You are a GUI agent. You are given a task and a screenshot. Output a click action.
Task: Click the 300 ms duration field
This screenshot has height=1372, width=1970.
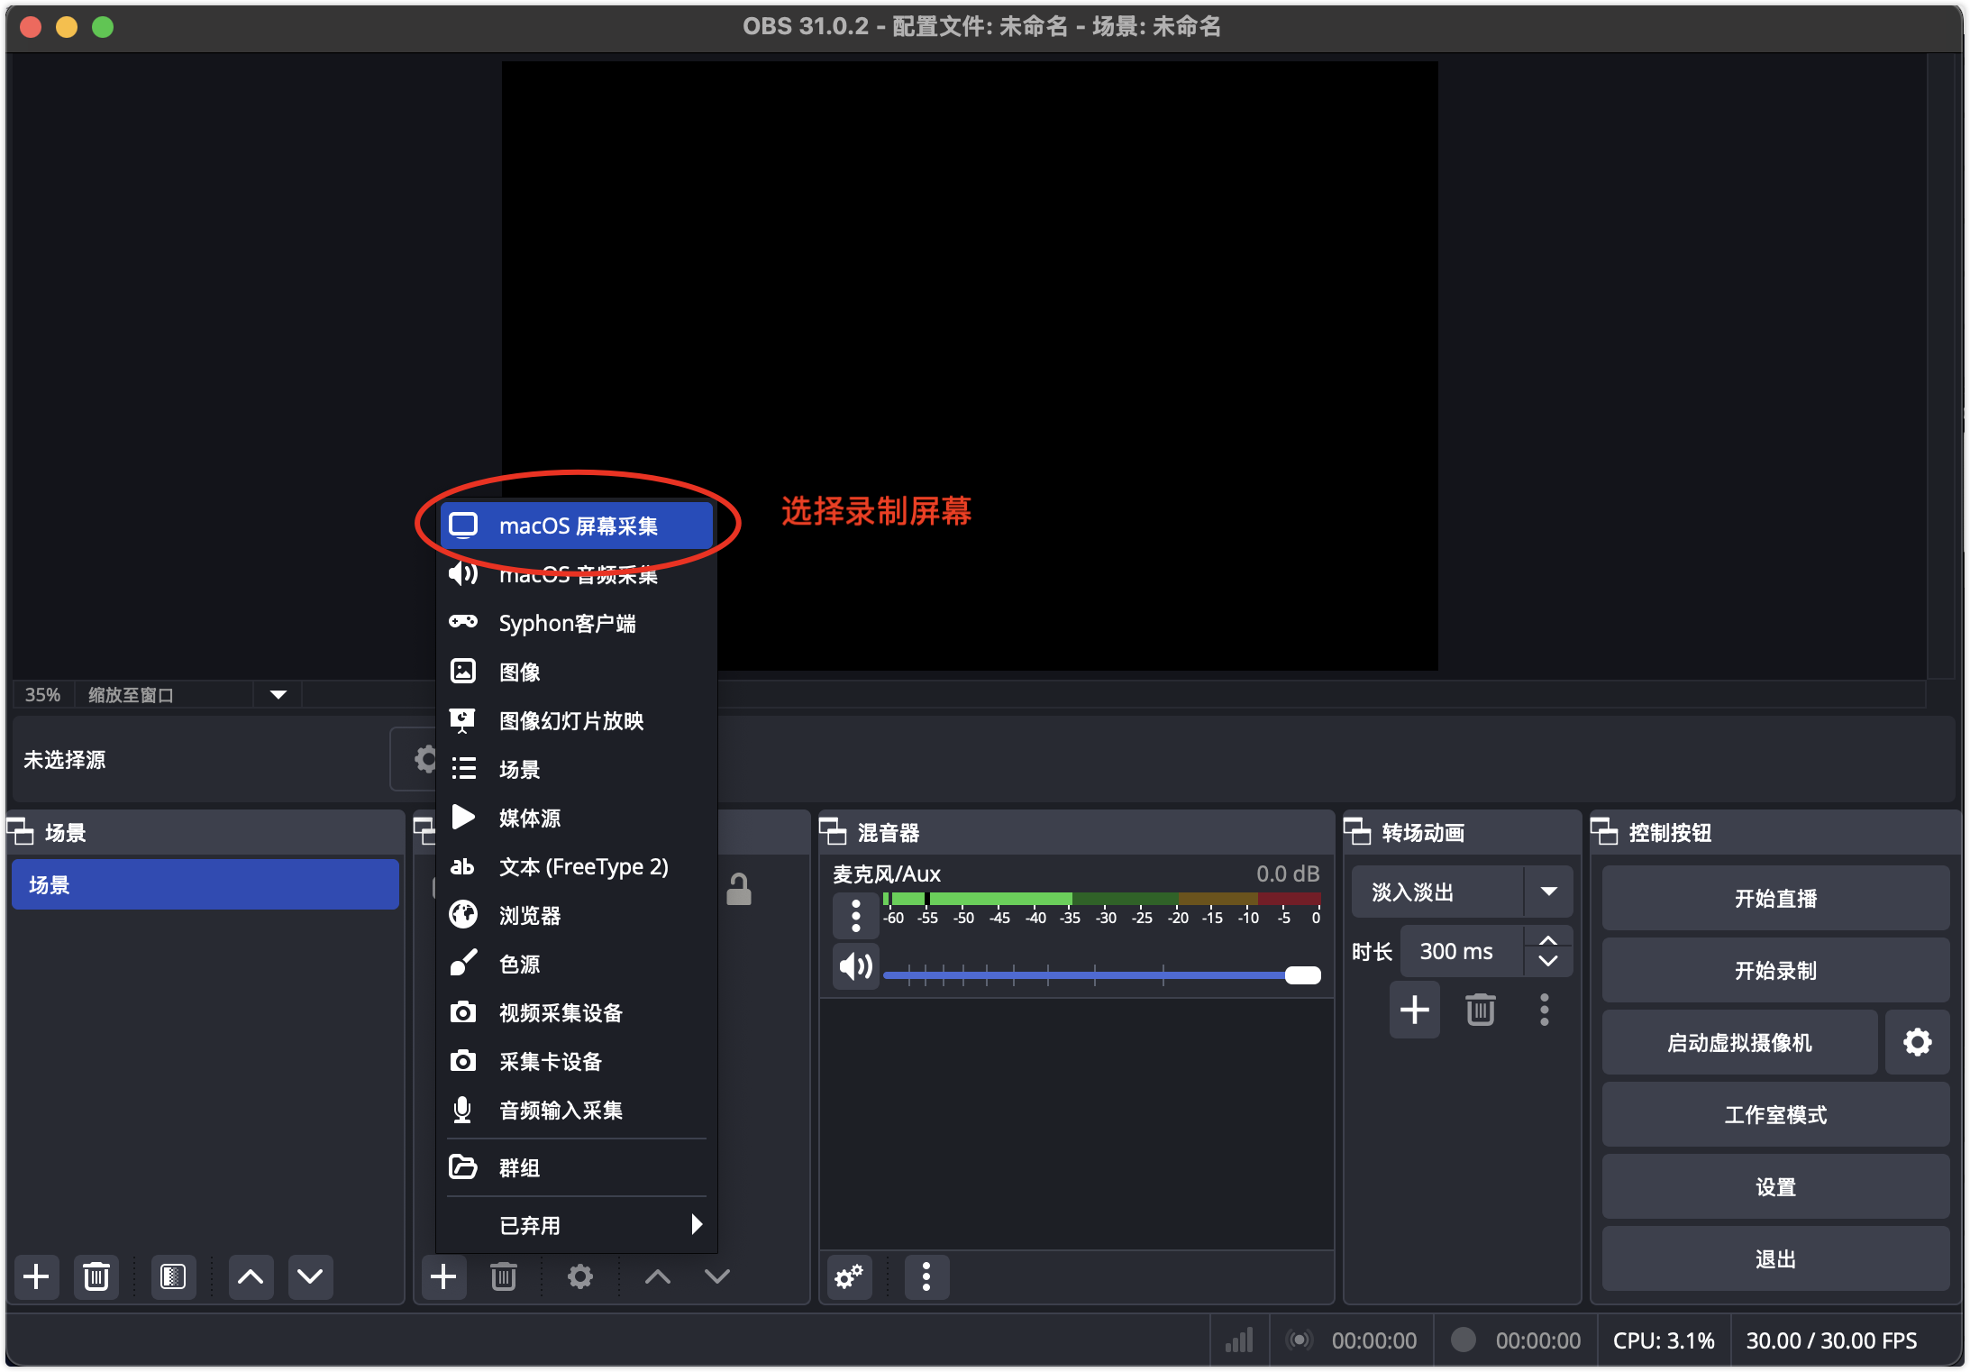click(1462, 951)
